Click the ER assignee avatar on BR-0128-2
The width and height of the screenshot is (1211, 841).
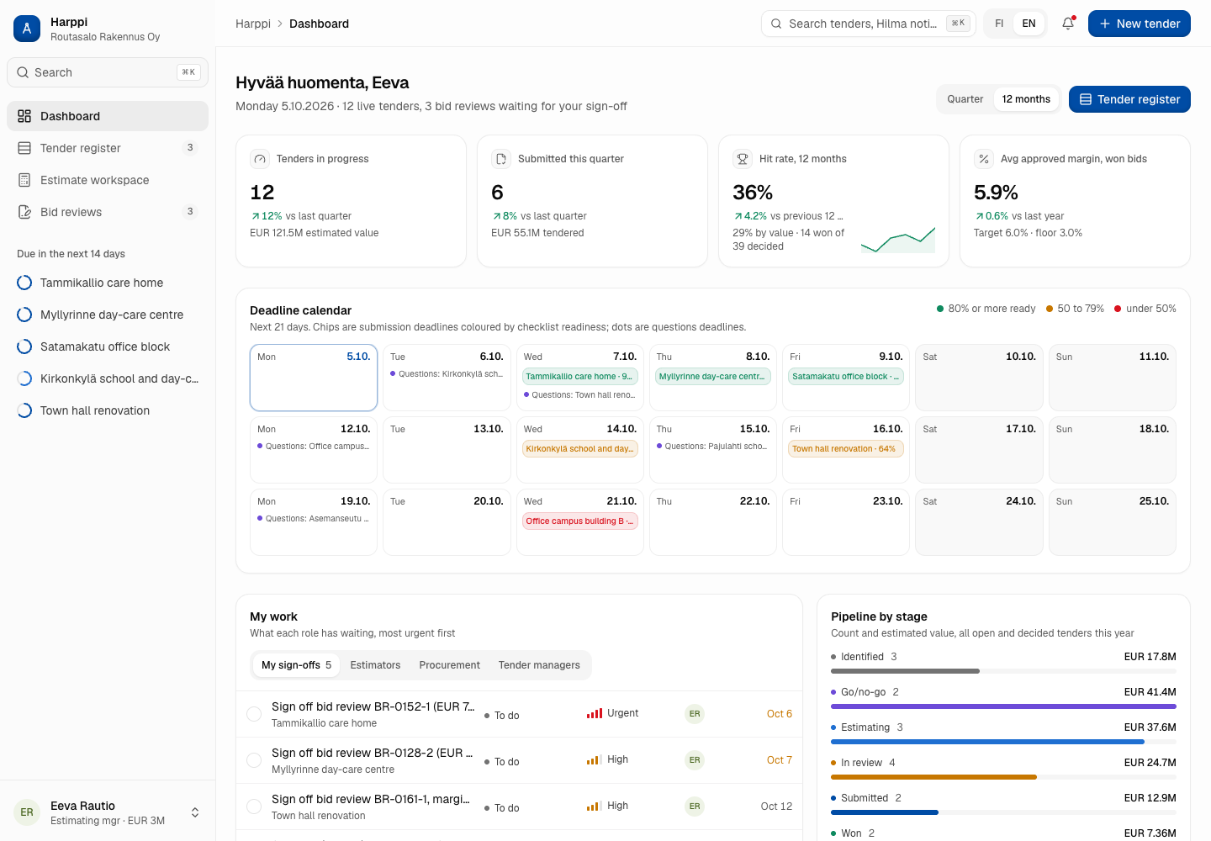[695, 760]
